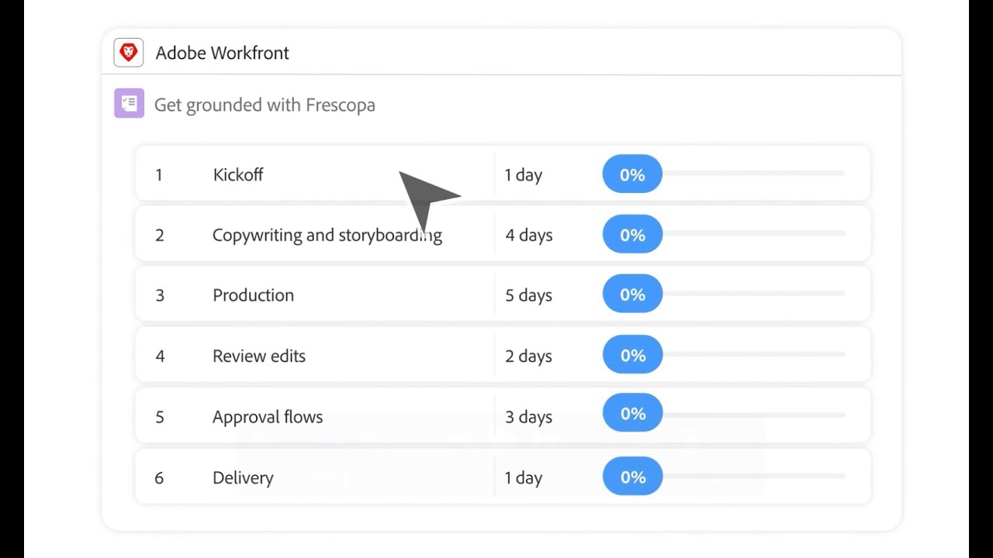Image resolution: width=993 pixels, height=558 pixels.
Task: Open the Get grounded with Frescopa project
Action: click(265, 105)
